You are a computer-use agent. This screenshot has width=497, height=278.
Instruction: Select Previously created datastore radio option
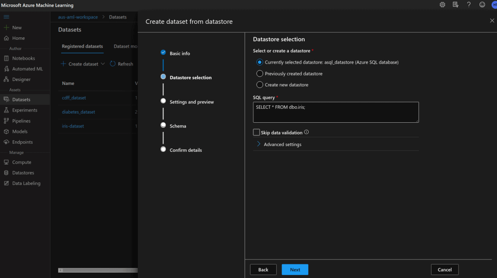[259, 74]
